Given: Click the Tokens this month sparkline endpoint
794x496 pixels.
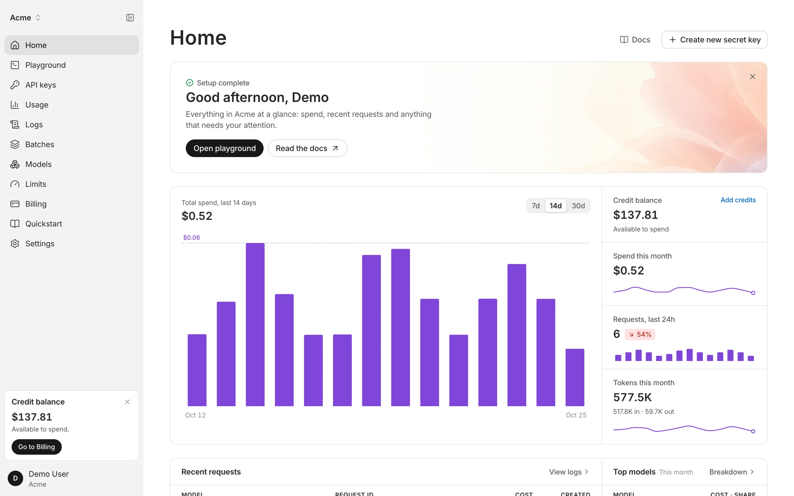Looking at the screenshot, I should [753, 431].
